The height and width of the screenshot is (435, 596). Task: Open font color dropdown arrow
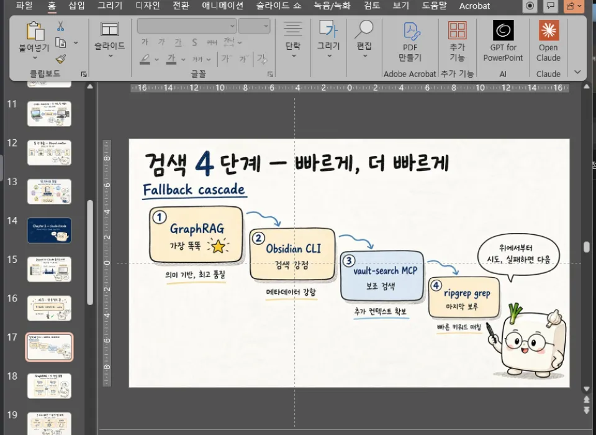(x=183, y=60)
